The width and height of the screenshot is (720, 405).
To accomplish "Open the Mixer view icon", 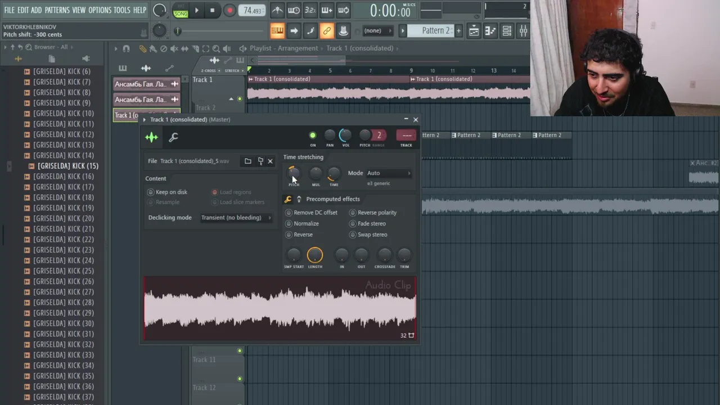I will point(523,31).
